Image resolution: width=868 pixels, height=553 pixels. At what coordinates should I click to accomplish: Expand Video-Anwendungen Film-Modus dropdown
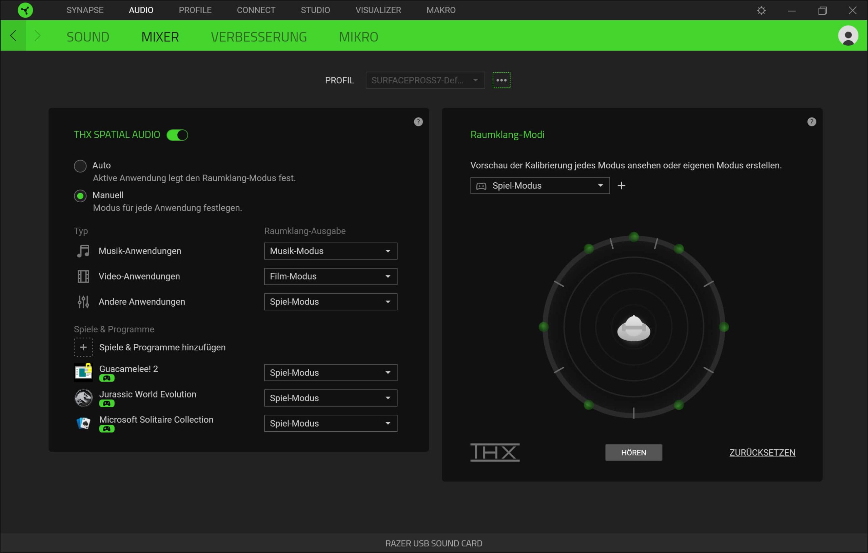(330, 276)
